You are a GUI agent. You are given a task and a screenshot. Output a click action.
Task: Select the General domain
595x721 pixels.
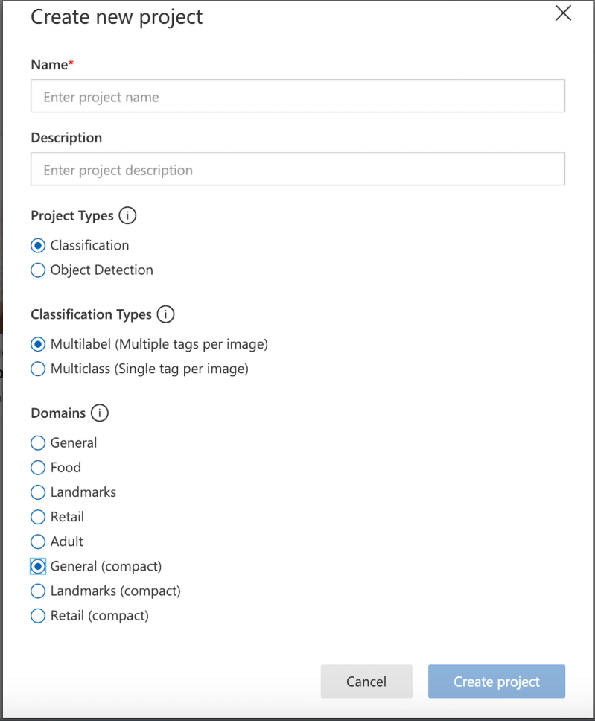tap(38, 443)
